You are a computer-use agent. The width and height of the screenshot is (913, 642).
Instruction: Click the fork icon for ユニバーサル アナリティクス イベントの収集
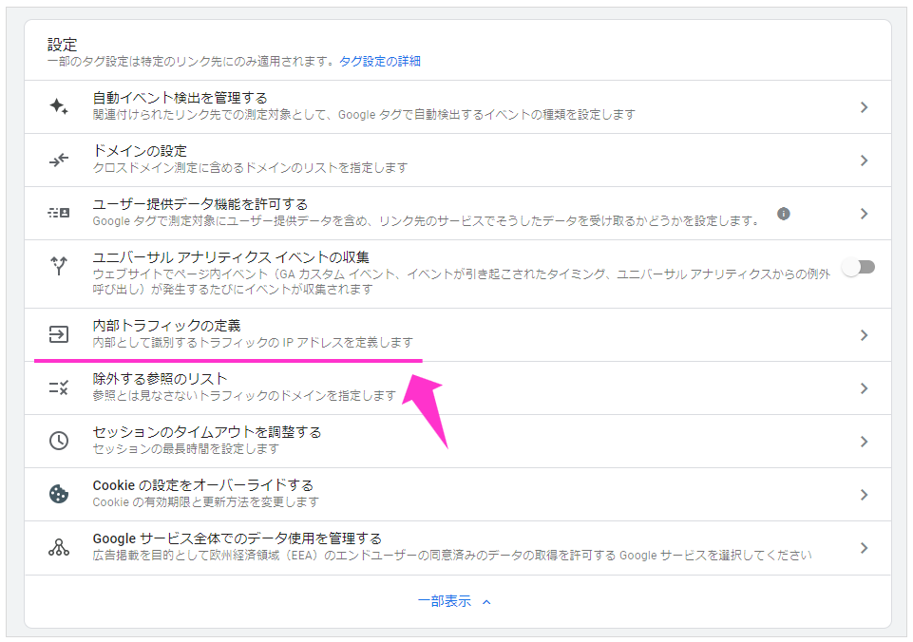coord(59,266)
